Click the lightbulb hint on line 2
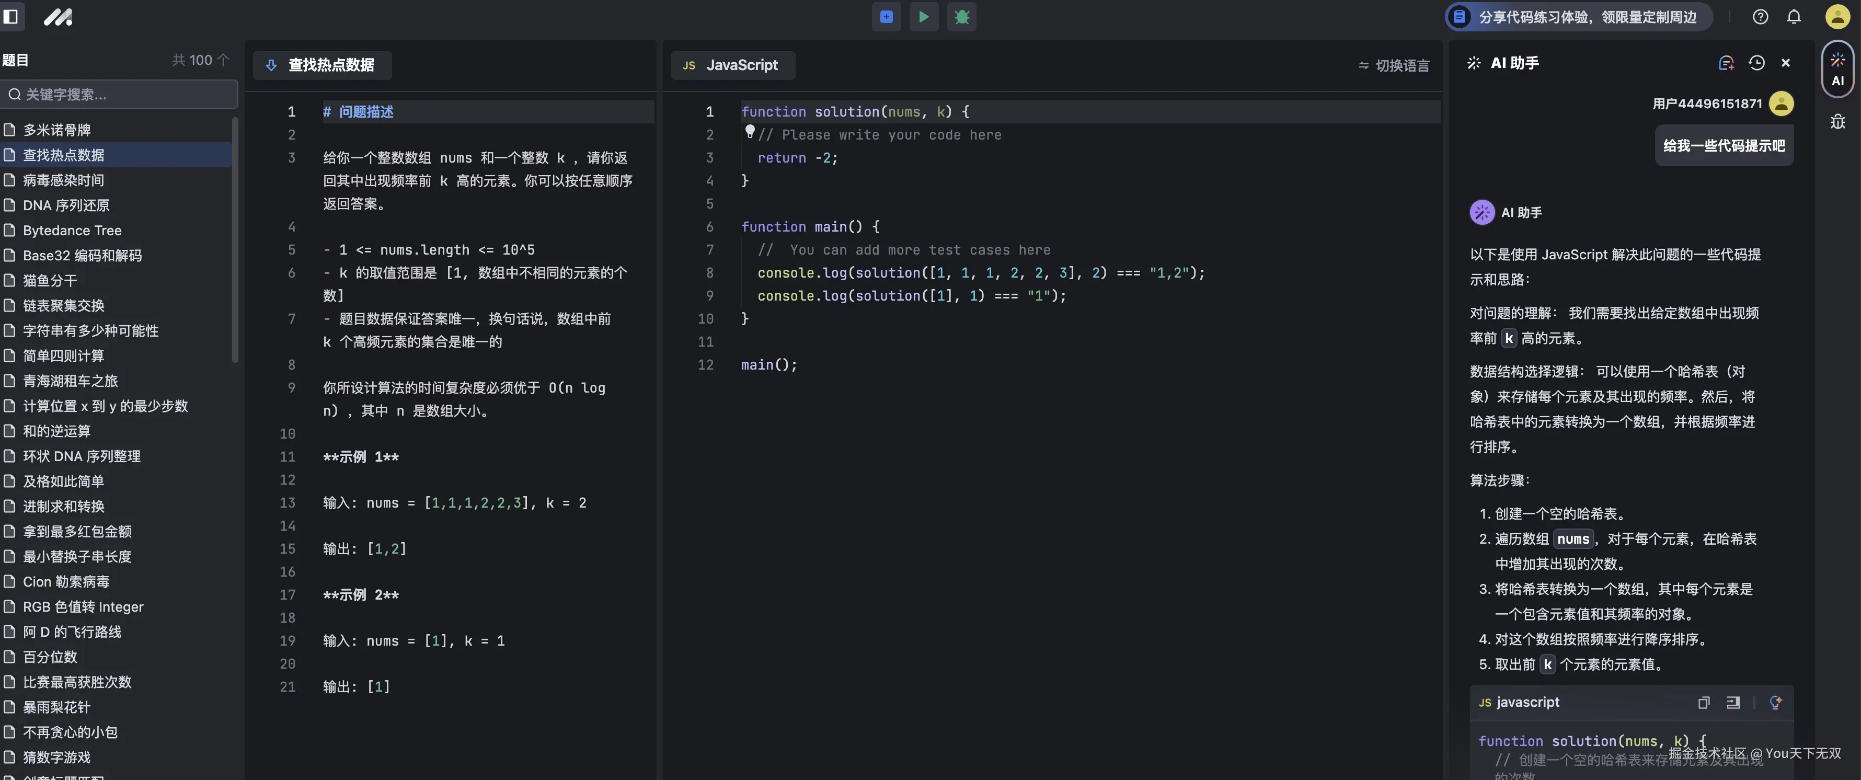 [750, 131]
